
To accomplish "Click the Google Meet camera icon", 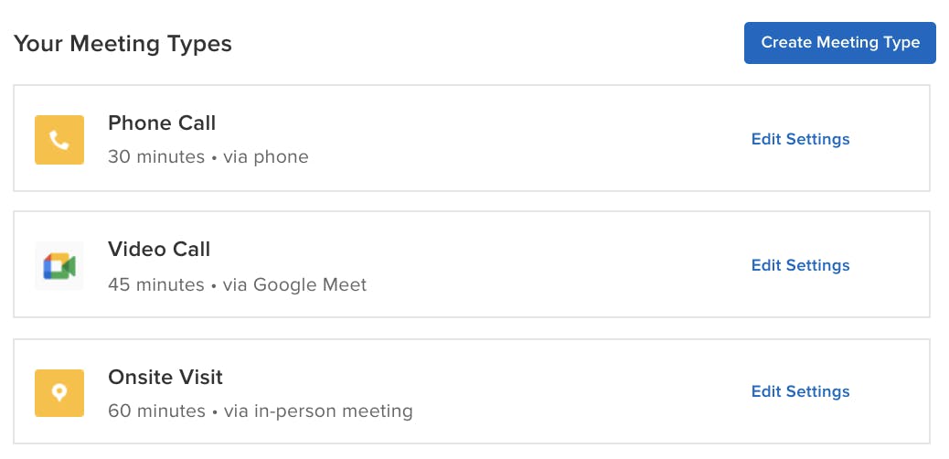I will (59, 266).
